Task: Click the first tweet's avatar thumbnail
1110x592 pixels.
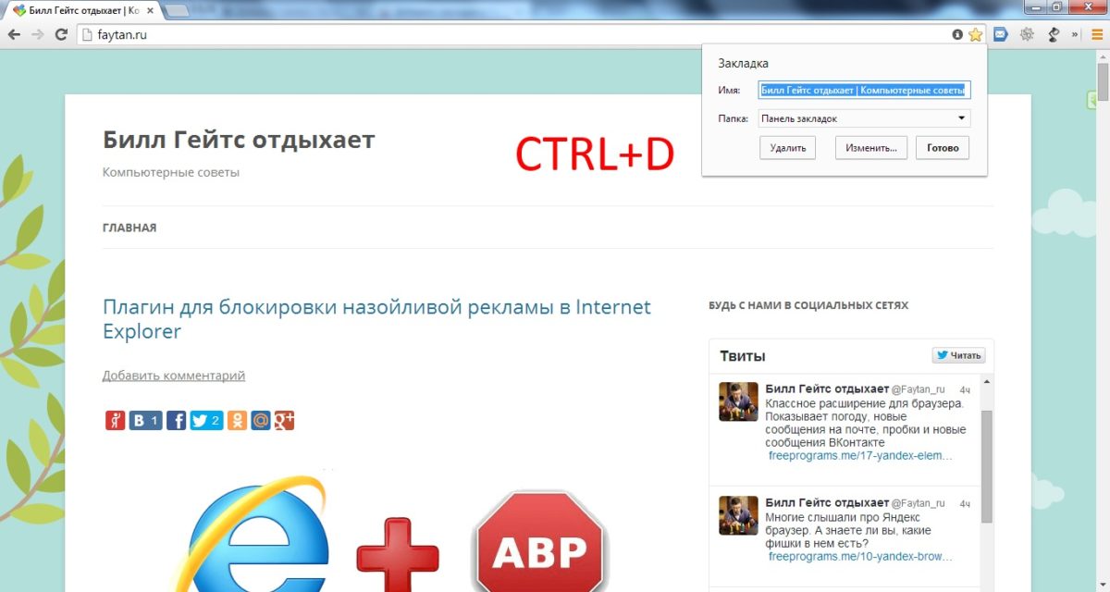Action: tap(738, 401)
